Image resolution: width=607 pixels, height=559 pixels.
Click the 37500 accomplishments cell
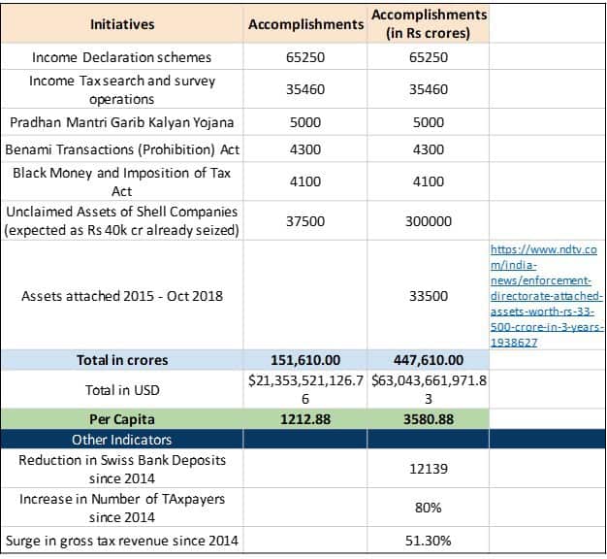[306, 220]
